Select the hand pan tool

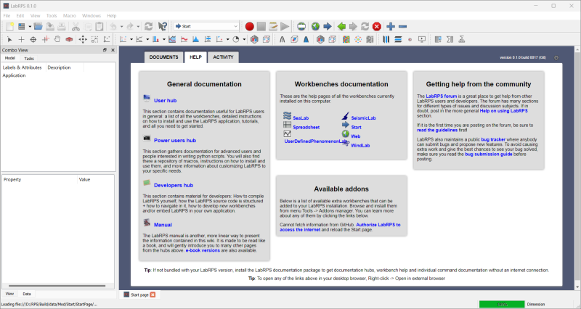57,39
